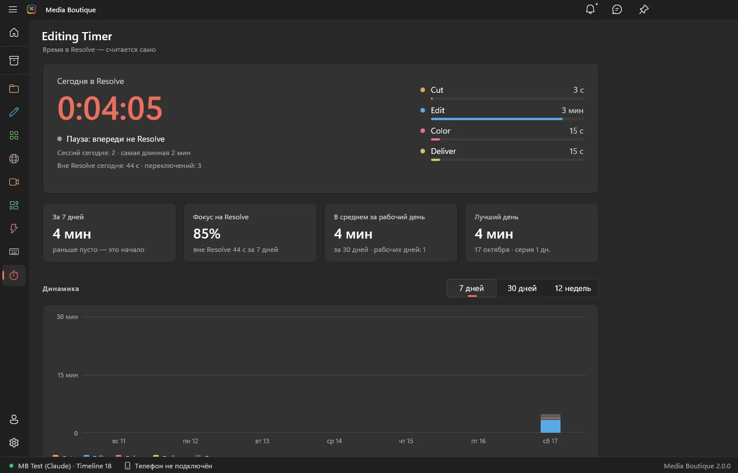
Task: Switch chart range to 12 недель tab
Action: (x=573, y=288)
